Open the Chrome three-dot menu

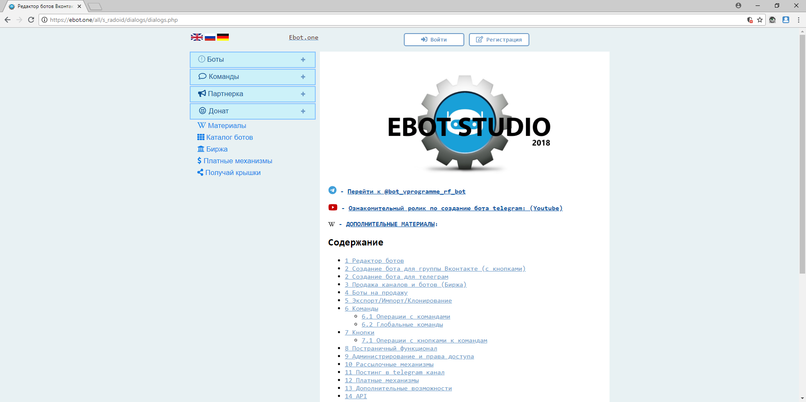[798, 20]
